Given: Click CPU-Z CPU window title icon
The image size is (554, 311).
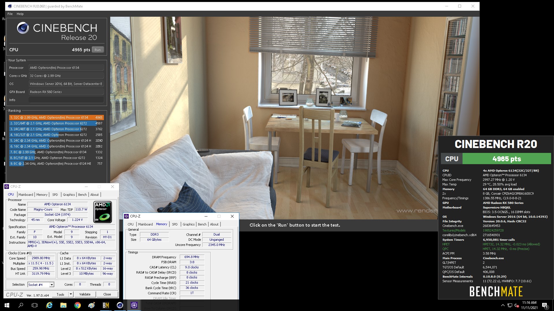Looking at the screenshot, I should click(x=7, y=187).
